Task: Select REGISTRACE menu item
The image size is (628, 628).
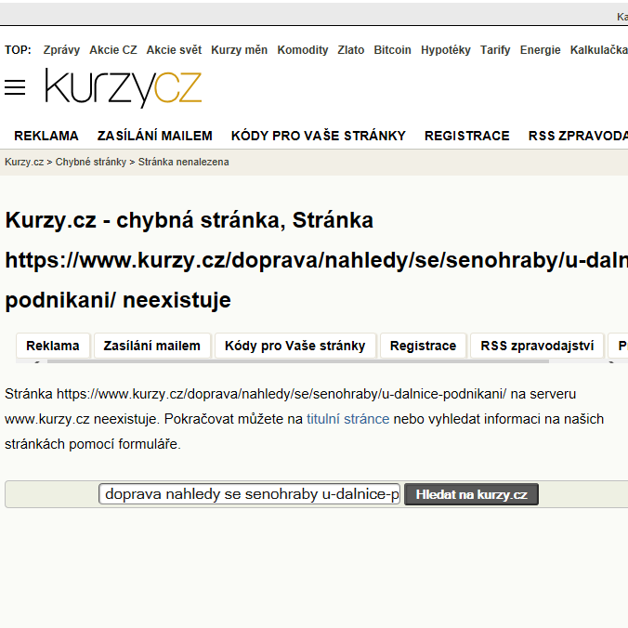Action: (467, 136)
